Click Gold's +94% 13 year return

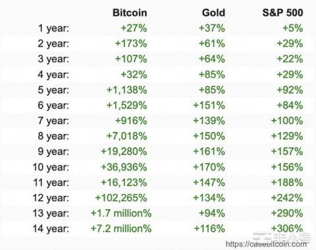[x=212, y=213]
